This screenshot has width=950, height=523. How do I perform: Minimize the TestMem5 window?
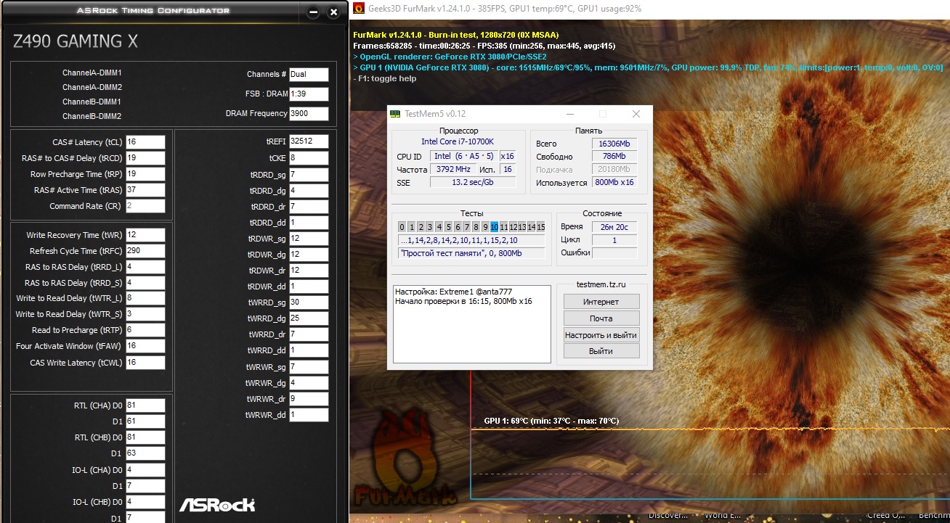coord(569,114)
